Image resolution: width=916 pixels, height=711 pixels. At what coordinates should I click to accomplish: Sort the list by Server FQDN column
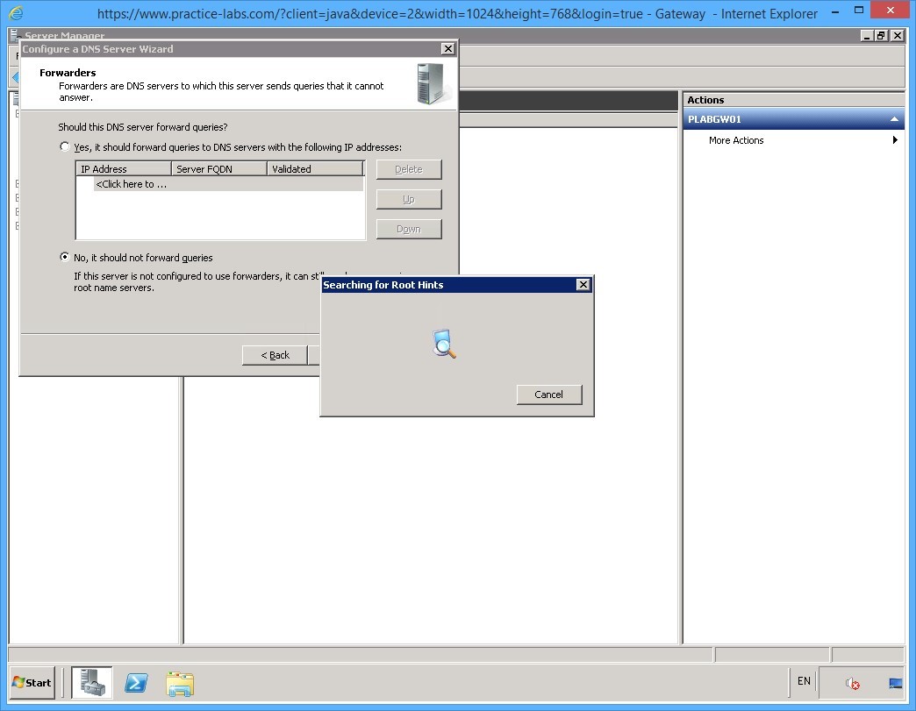208,167
